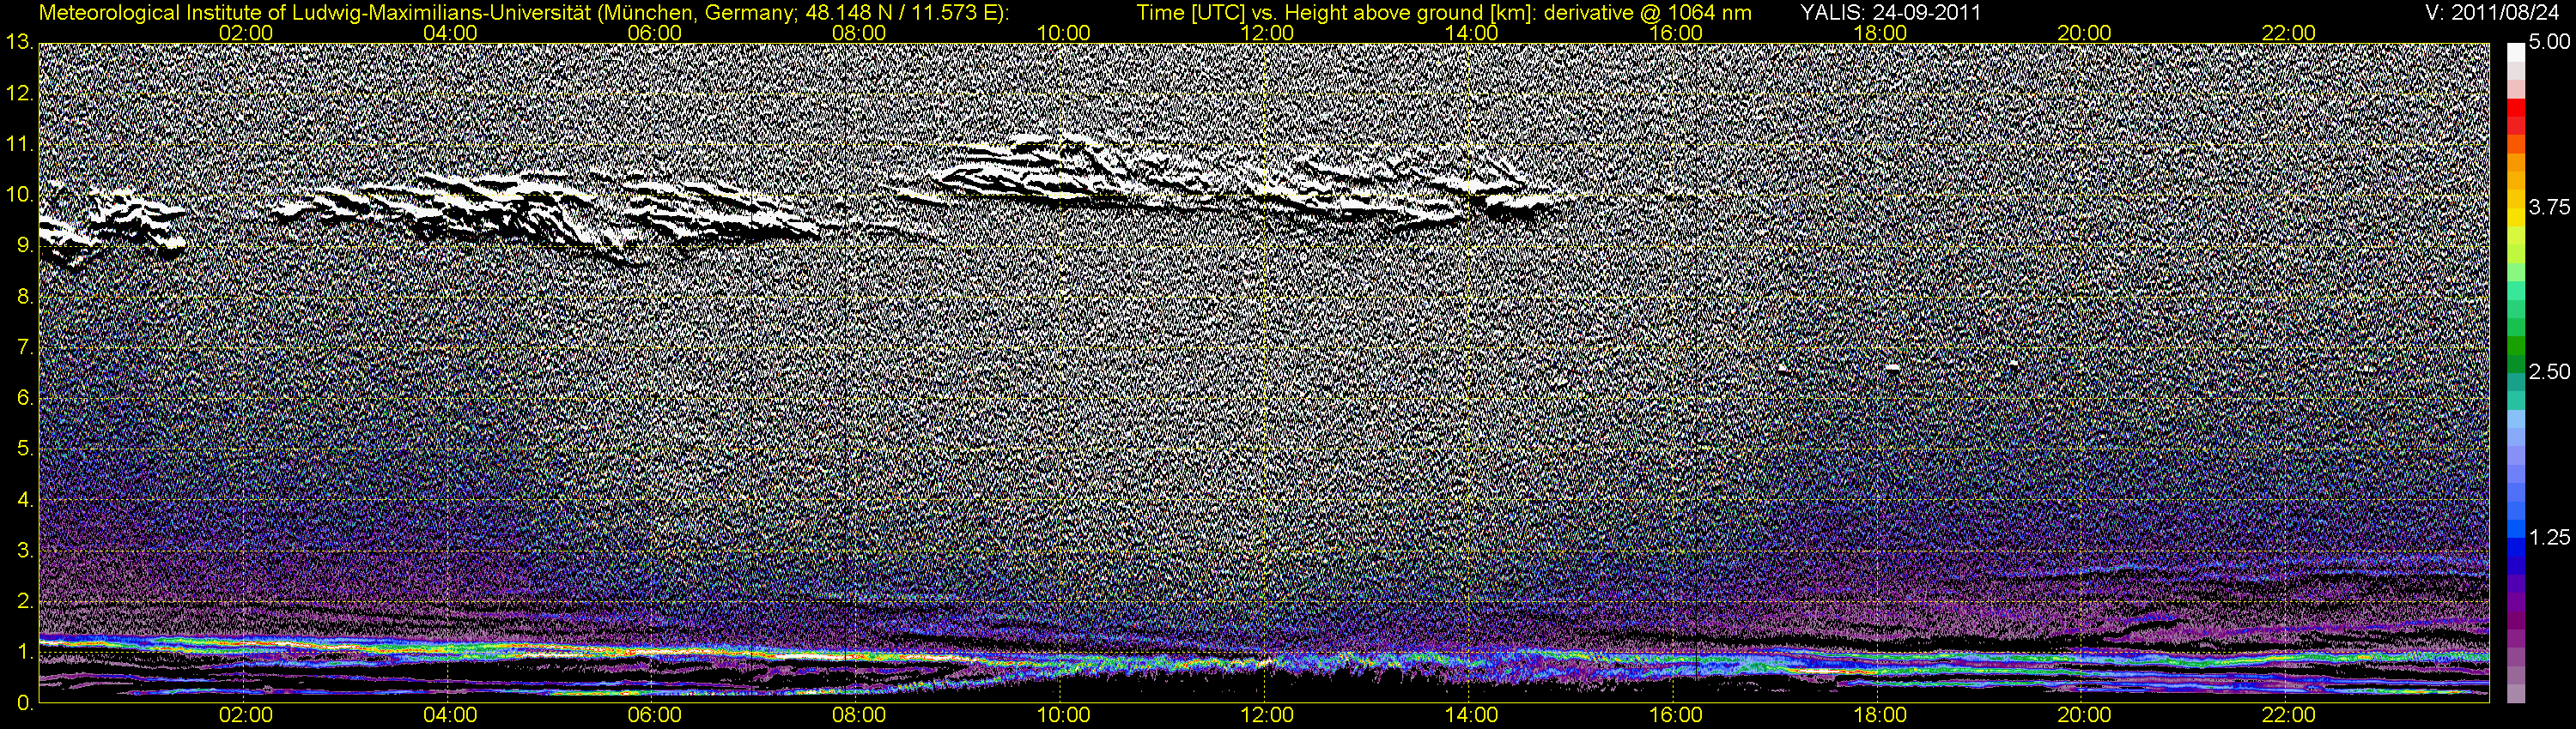Click the 06:00 label on the bottom time axis
2576x729 pixels.
[655, 715]
